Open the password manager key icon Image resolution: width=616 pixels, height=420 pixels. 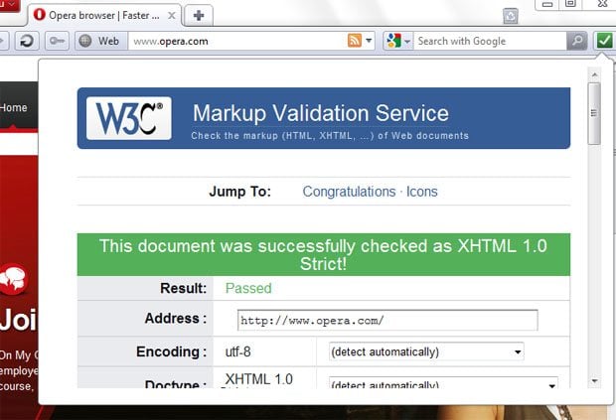coord(57,41)
